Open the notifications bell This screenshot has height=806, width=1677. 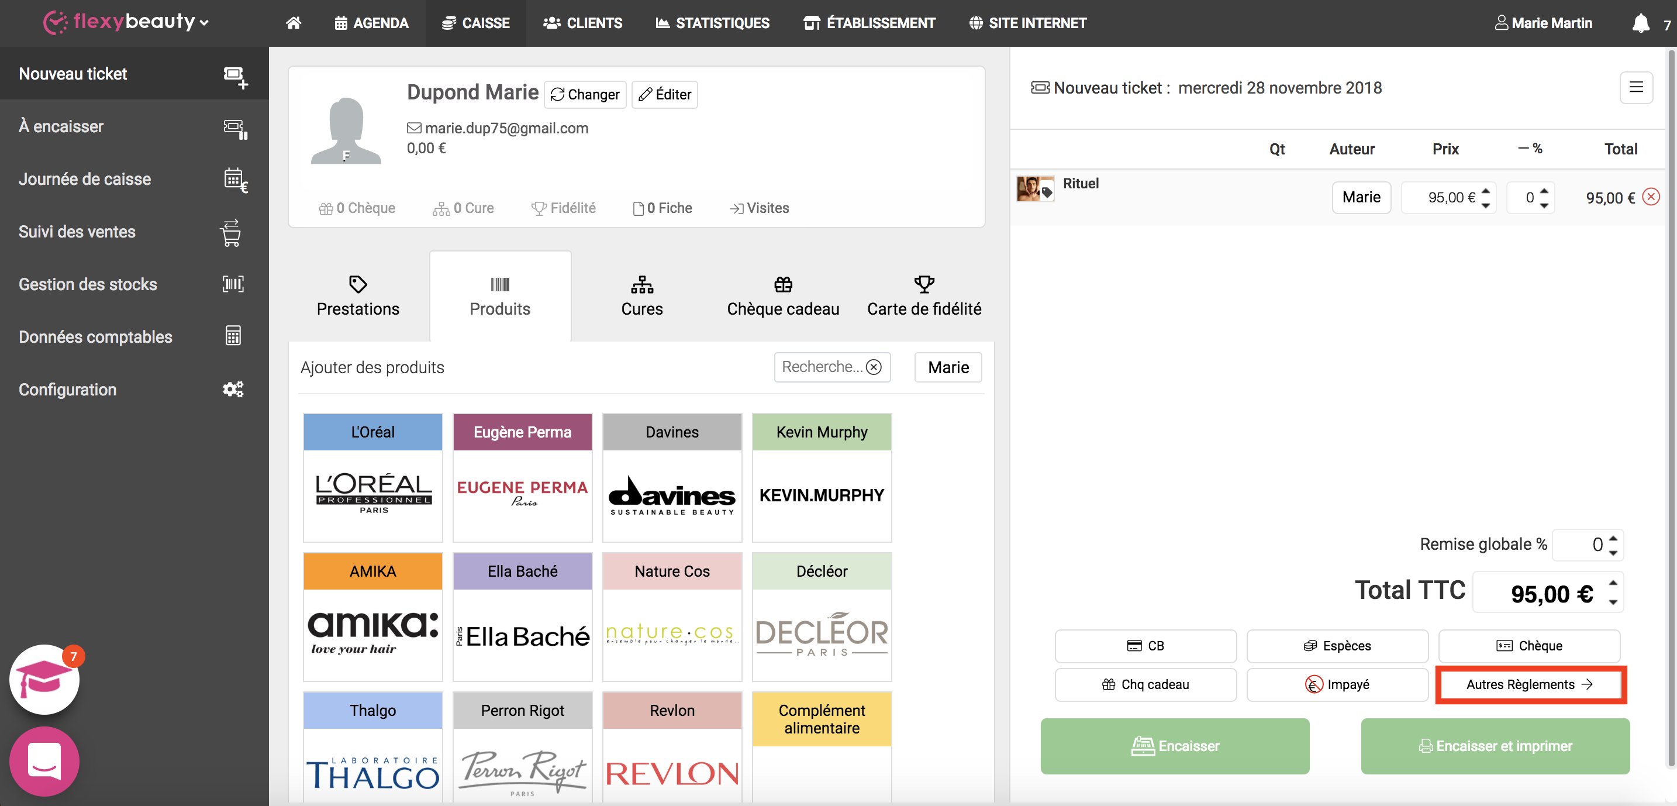pyautogui.click(x=1641, y=23)
